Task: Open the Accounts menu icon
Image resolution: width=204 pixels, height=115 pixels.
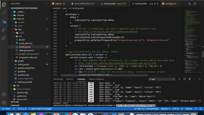Action: pyautogui.click(x=4, y=94)
